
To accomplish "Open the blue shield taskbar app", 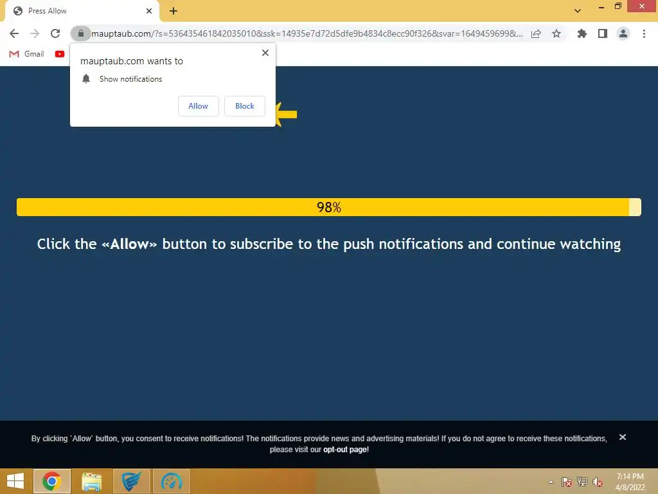I will (x=131, y=481).
